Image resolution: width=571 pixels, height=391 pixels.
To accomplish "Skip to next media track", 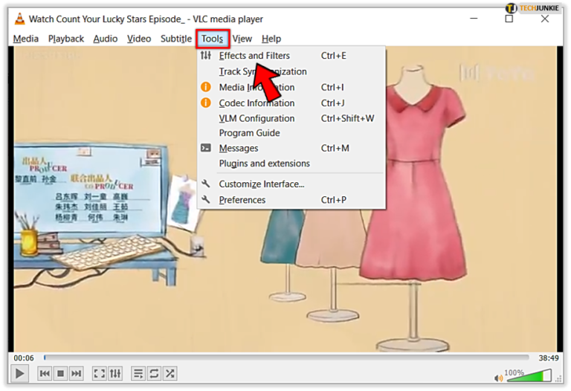I will click(x=76, y=373).
